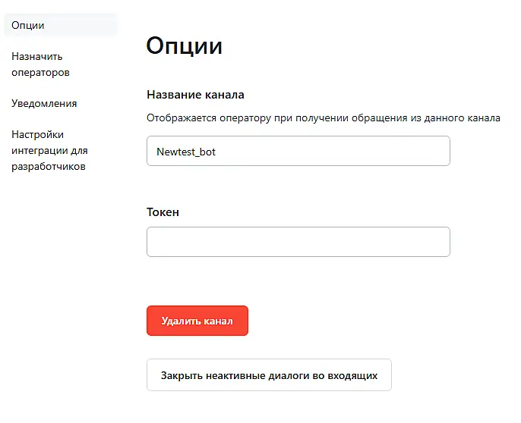The image size is (521, 423).
Task: Click into the empty Токен field
Action: (x=298, y=242)
